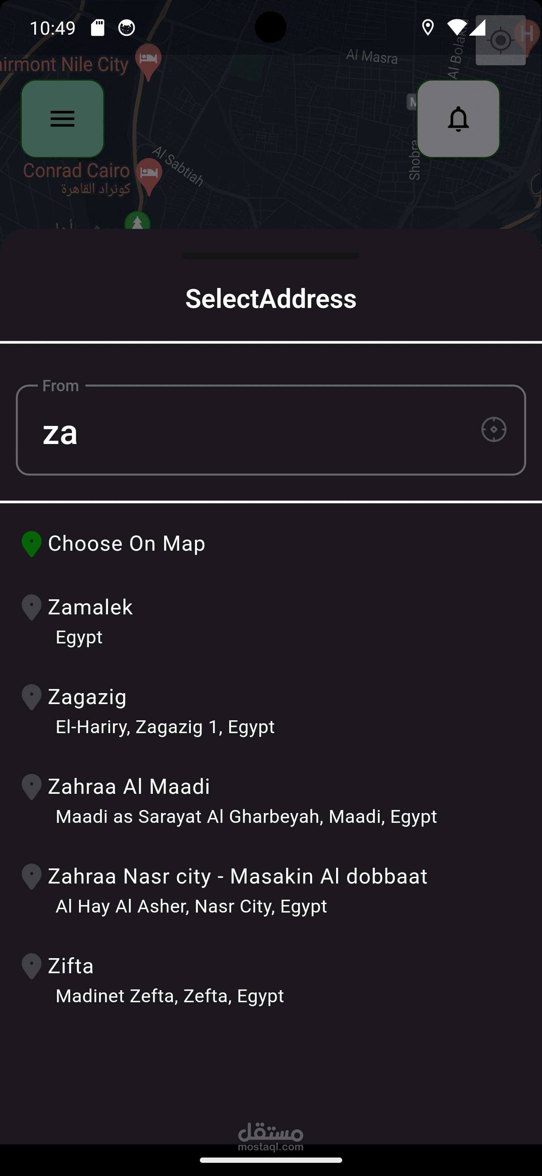This screenshot has width=542, height=1176.
Task: Pick the Zahraa Al Maadi suggestion
Action: 242,800
